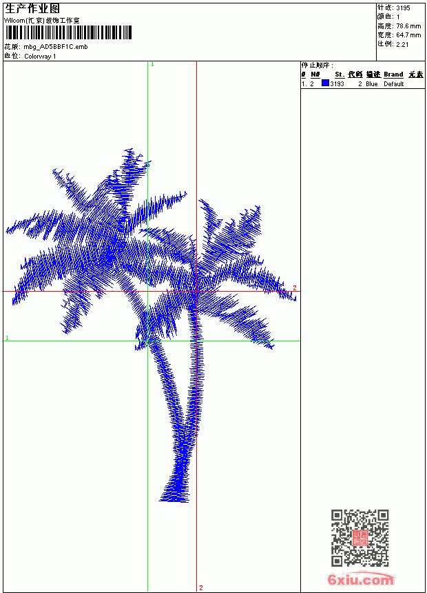The width and height of the screenshot is (427, 593).
Task: Click the QR code image
Action: [x=360, y=538]
